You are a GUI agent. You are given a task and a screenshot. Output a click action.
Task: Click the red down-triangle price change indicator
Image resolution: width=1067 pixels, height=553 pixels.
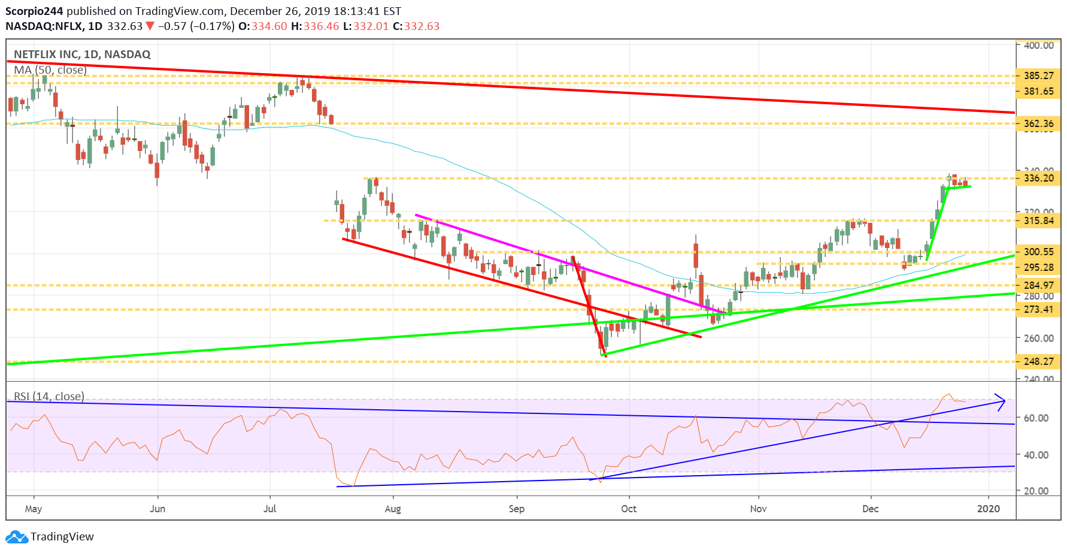tap(150, 26)
